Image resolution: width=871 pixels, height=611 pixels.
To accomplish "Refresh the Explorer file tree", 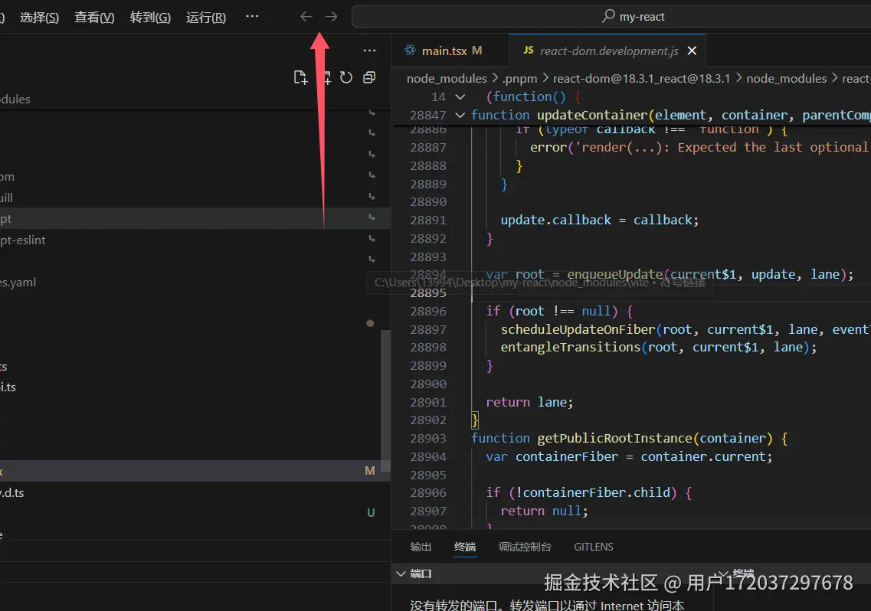I will pos(346,77).
